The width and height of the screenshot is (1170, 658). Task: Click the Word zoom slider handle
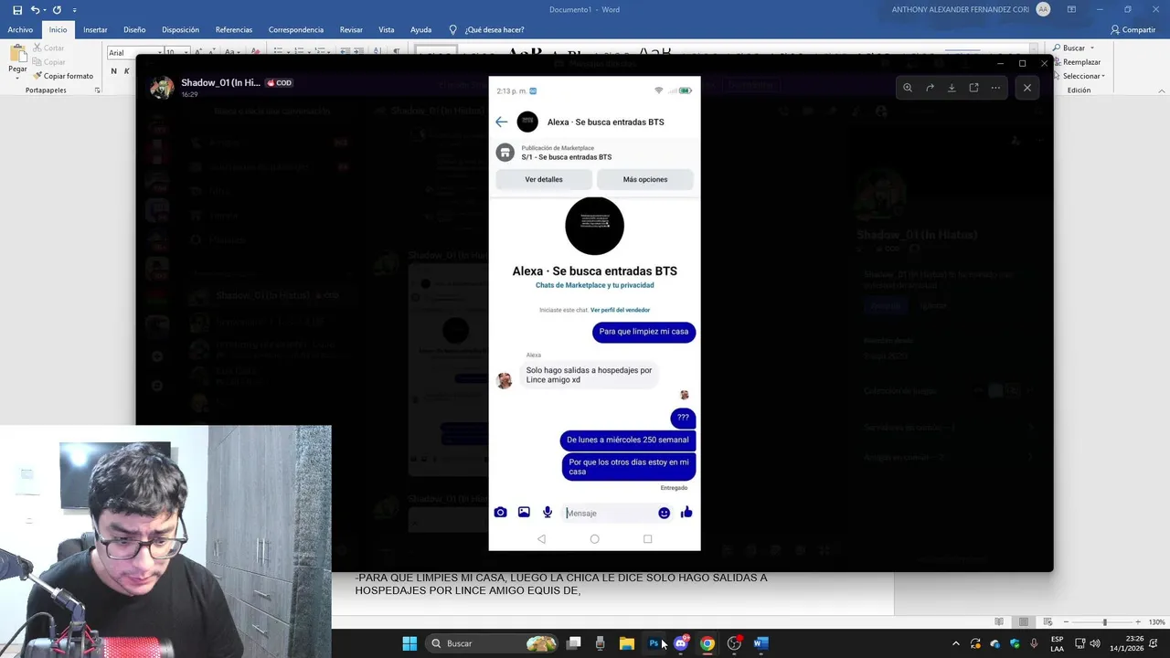(1104, 622)
